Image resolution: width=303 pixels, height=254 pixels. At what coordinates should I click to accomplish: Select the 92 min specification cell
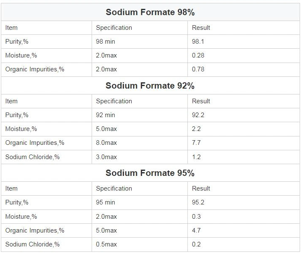(x=105, y=115)
